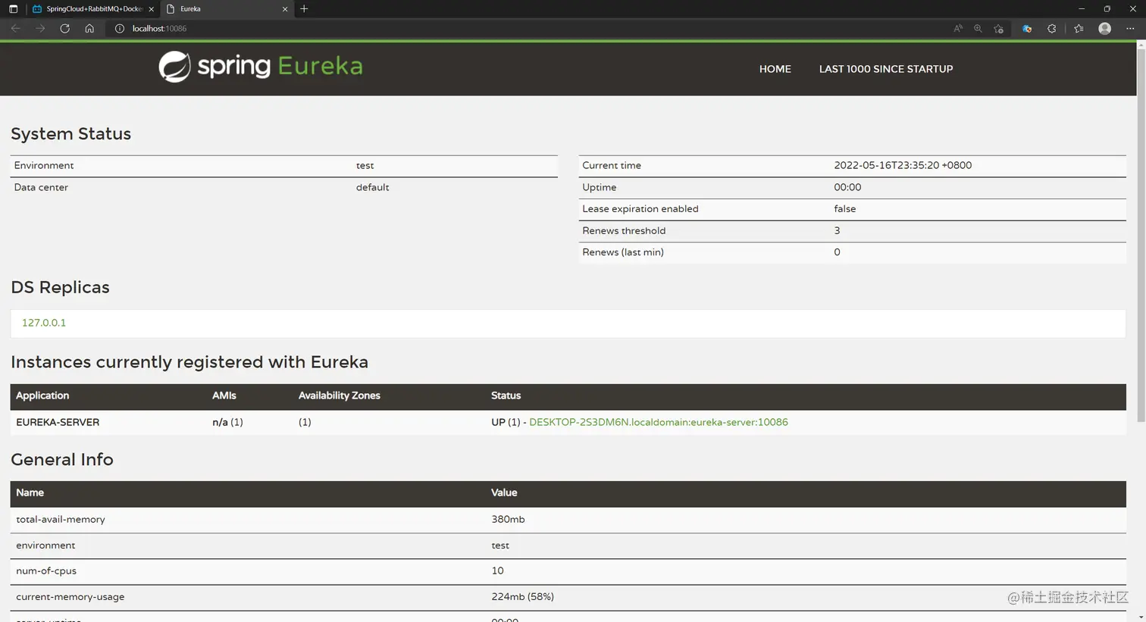Open LAST 1000 SINCE STARTUP page

(886, 69)
